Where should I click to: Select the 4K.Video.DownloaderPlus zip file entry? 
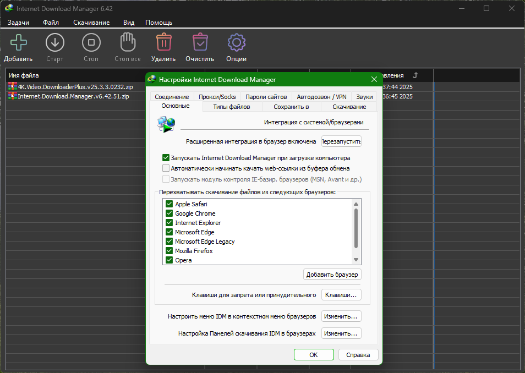75,87
